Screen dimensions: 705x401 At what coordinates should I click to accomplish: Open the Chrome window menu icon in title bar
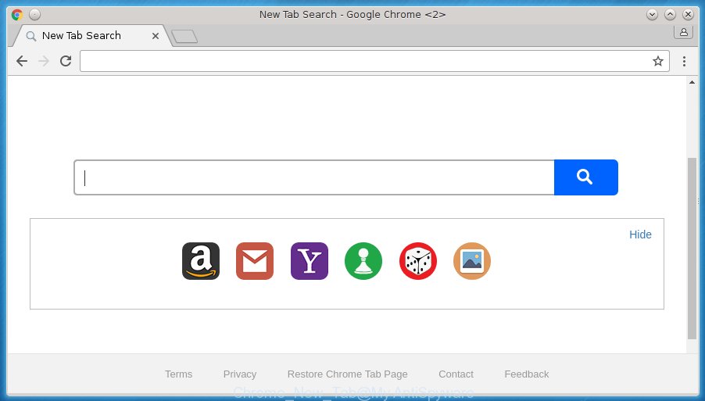coord(17,15)
